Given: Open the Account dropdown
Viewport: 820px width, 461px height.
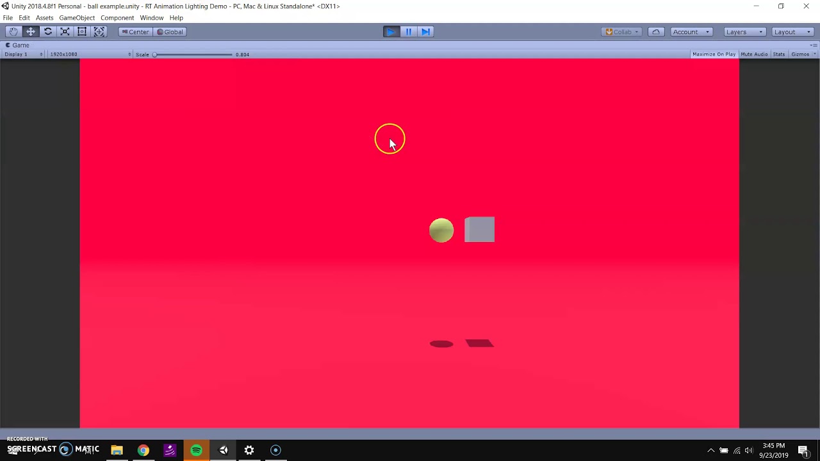Looking at the screenshot, I should [691, 31].
